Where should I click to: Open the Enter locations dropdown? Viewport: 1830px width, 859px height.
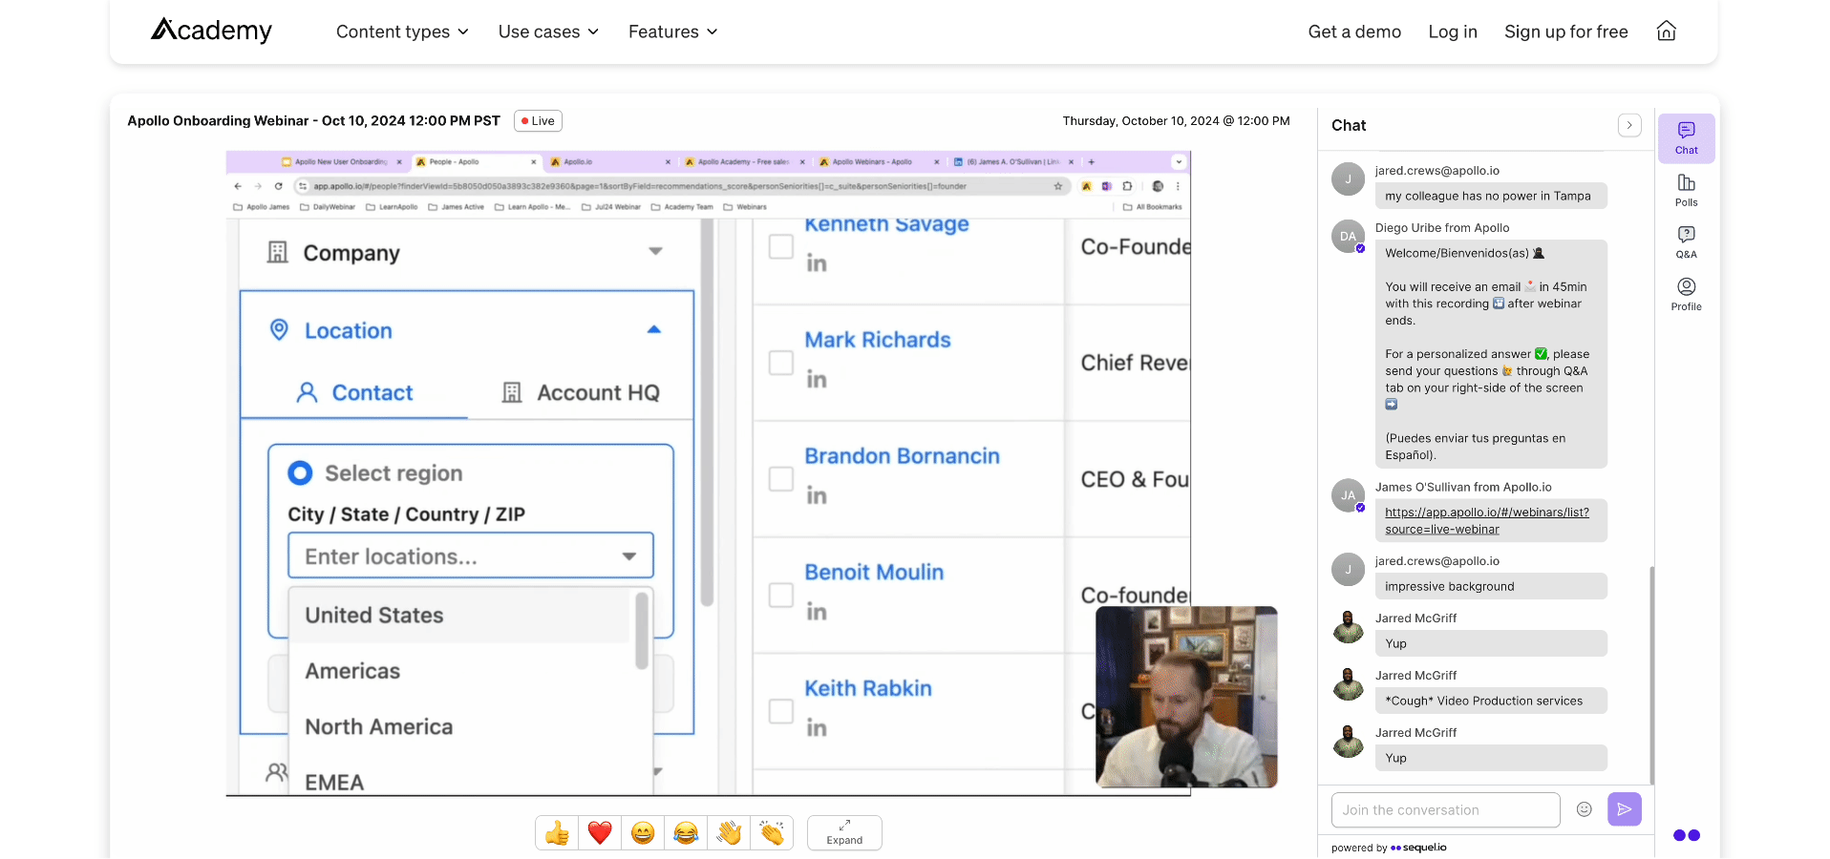pos(471,555)
